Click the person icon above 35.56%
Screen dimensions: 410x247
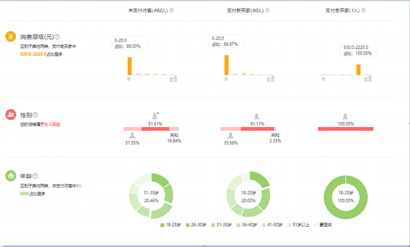pyautogui.click(x=231, y=135)
